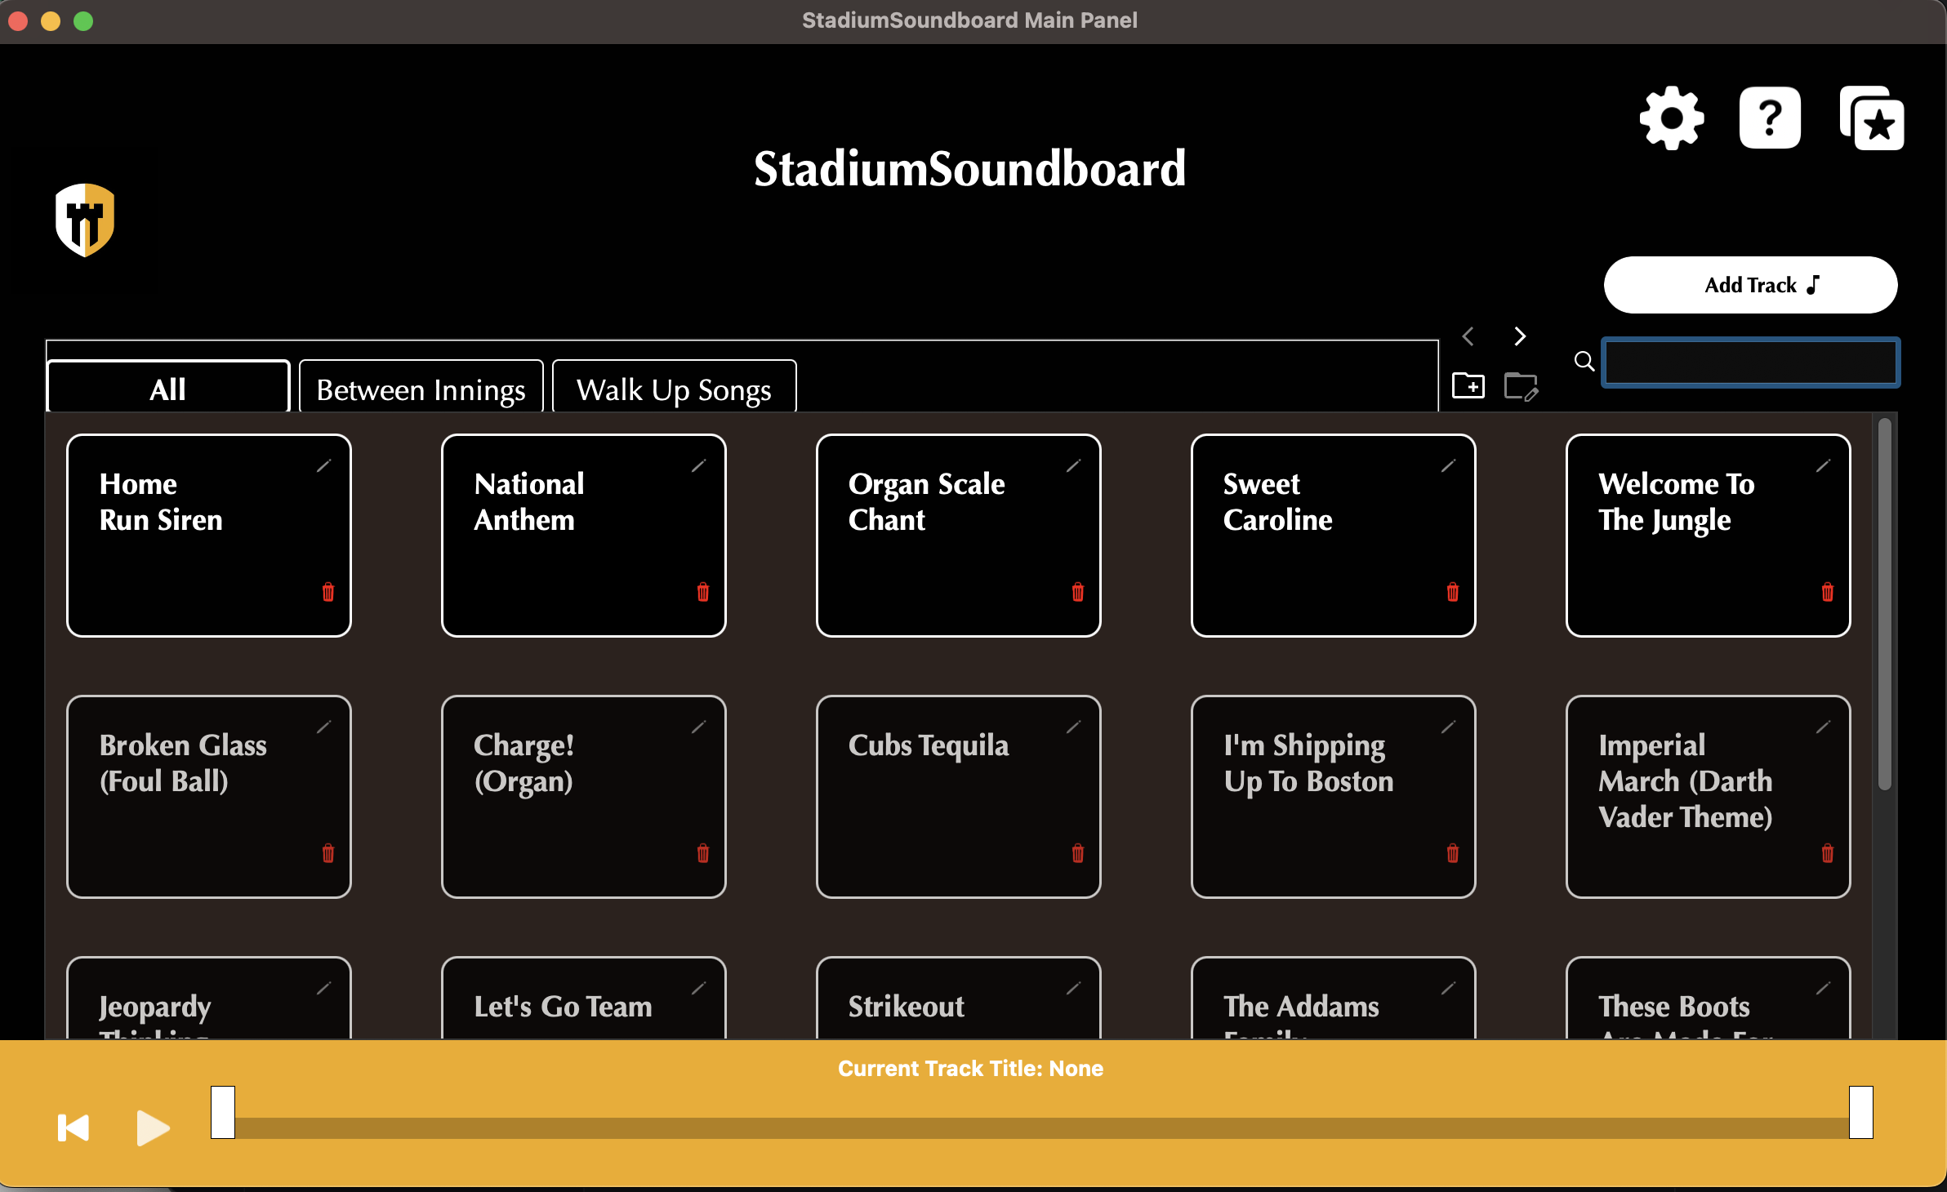Click pencil icon on Welcome To The Jungle
This screenshot has width=1947, height=1192.
click(1824, 465)
